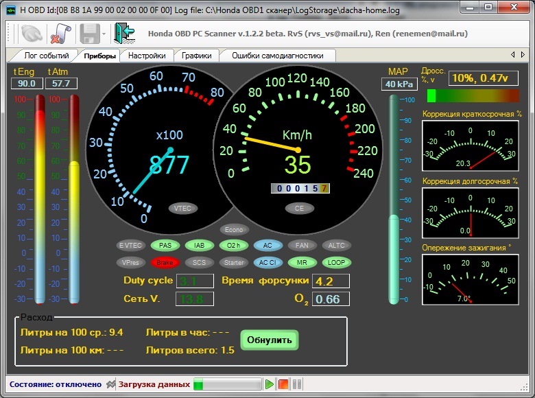The height and width of the screenshot is (398, 535).
Task: Toggle the VTEC indicator on tachometer
Action: [x=182, y=208]
